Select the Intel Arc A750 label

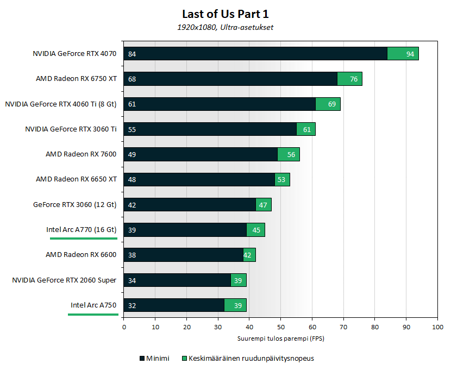(93, 305)
